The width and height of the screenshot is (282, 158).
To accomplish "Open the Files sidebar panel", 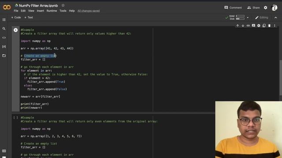I will (x=4, y=56).
